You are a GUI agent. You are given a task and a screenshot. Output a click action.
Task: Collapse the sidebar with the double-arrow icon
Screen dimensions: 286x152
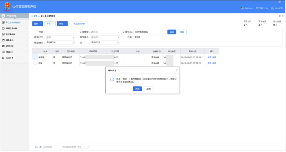[x=15, y=64]
